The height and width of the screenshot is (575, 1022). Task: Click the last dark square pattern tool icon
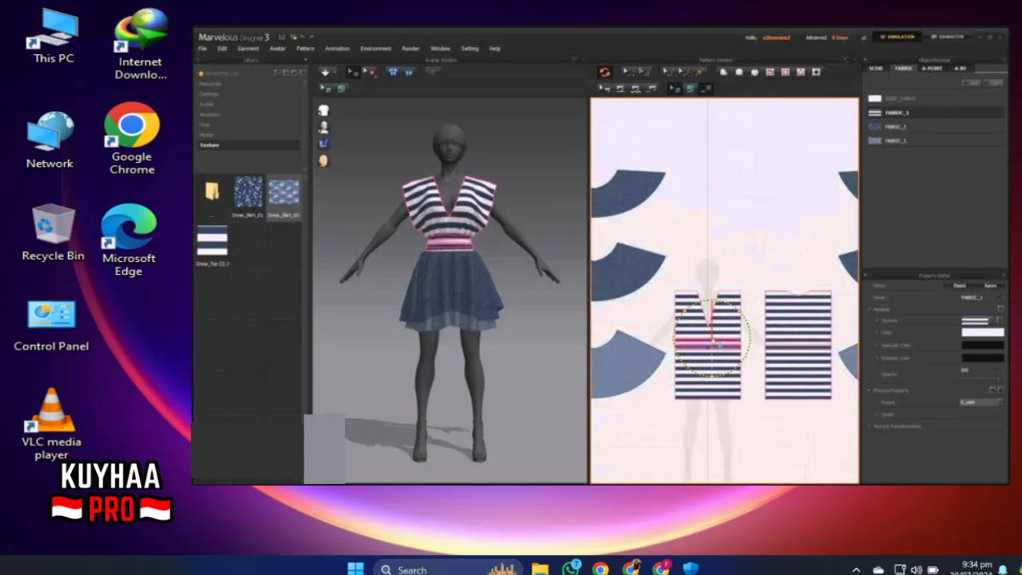point(816,72)
